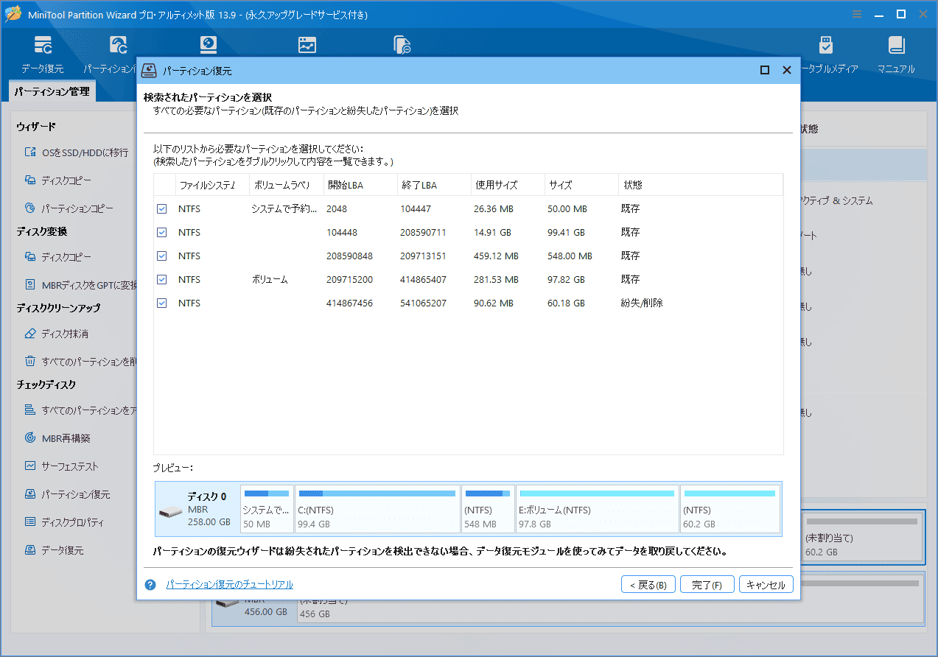Click the ディスクプロパティ sidebar icon
This screenshot has height=657, width=938.
pyautogui.click(x=30, y=522)
